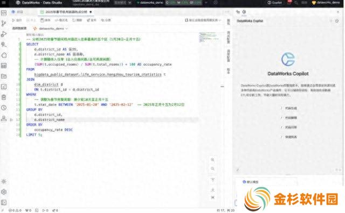Click the Save icon in editor toolbar
The image size is (345, 213).
click(45, 20)
